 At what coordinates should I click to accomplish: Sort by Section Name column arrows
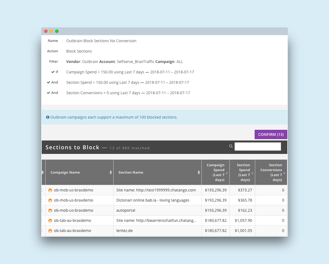199,172
